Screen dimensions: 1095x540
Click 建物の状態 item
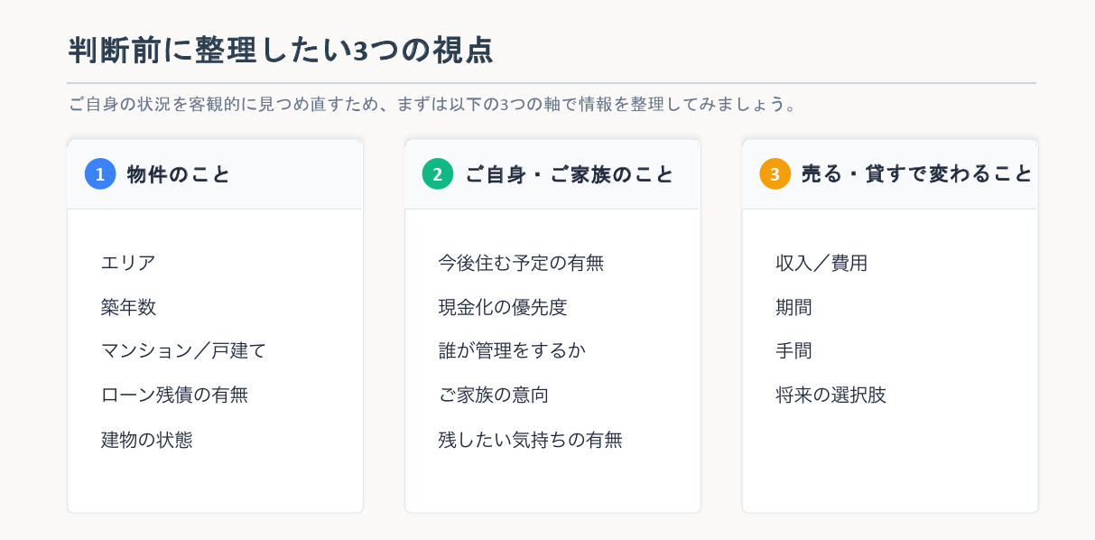pos(146,440)
